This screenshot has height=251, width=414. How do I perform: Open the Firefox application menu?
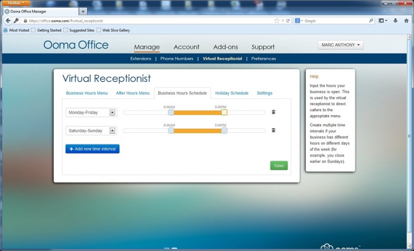(16, 3)
